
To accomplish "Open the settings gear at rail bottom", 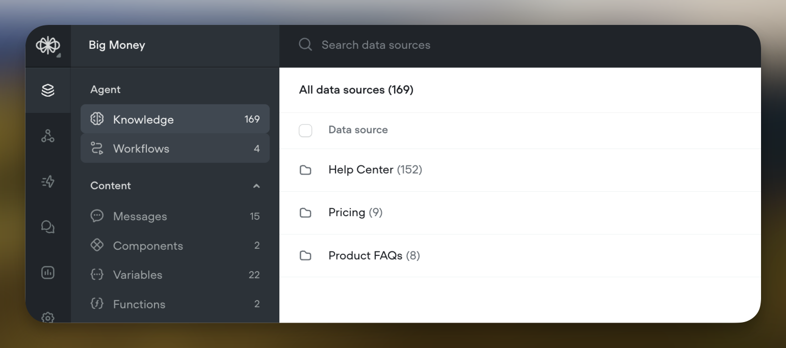I will coord(47,317).
